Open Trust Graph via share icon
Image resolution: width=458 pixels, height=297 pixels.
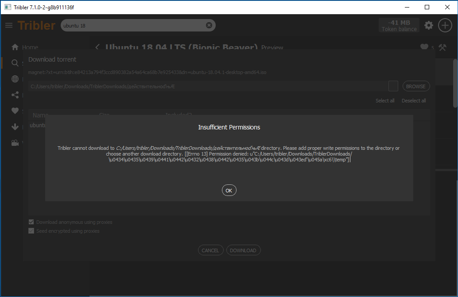point(15,94)
